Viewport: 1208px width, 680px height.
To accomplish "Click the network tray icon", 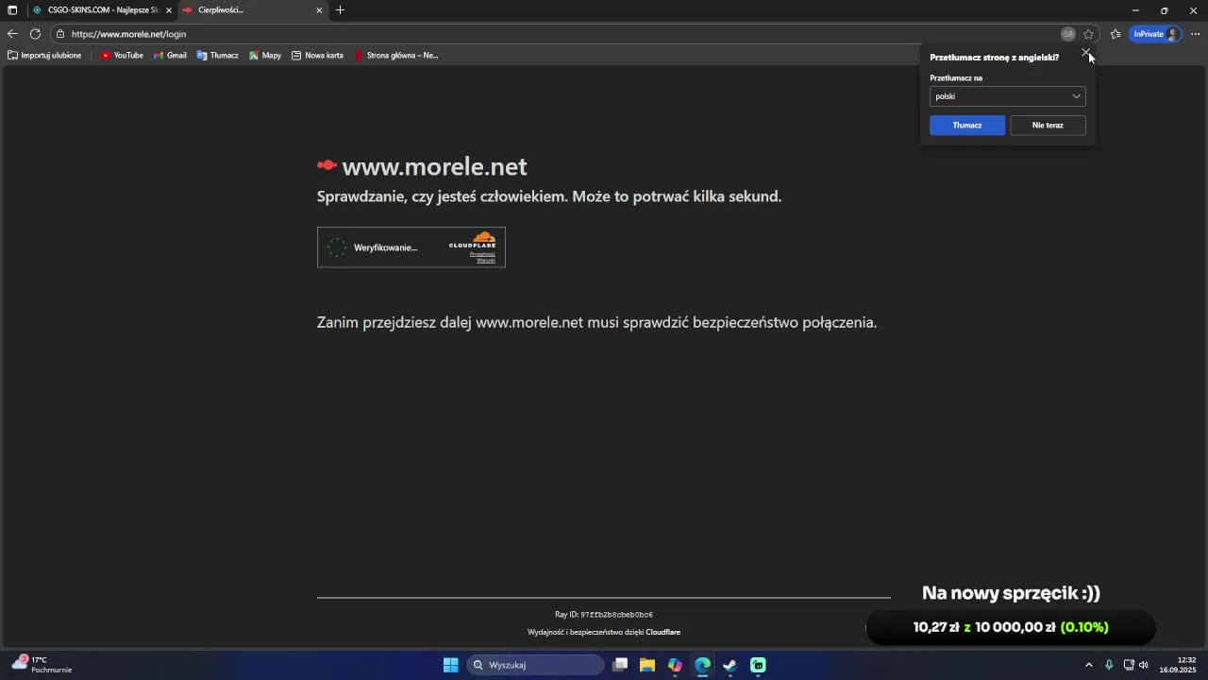I will click(x=1129, y=665).
